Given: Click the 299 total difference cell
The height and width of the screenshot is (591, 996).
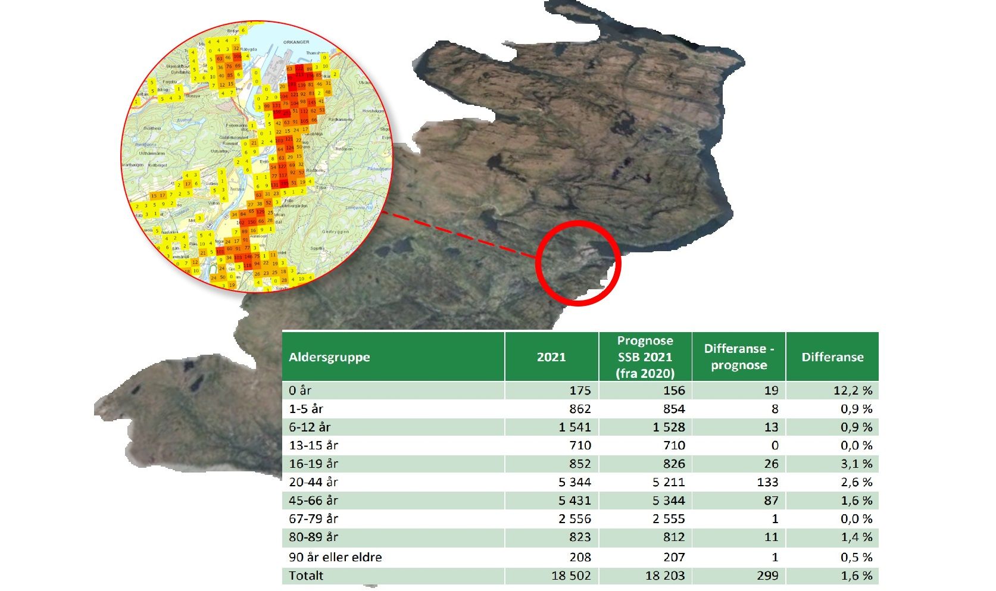Looking at the screenshot, I should [x=767, y=576].
